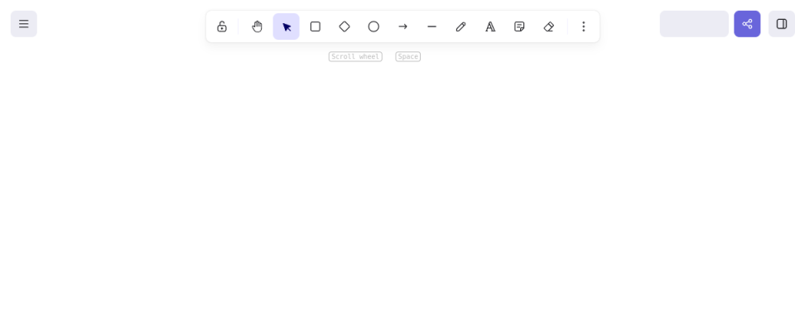Screen dimensions: 795x318
Task: Select the Line tool
Action: (x=432, y=26)
